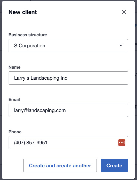
Task: Click on Larry's Landscaping Inc. text
Action: 41,78
